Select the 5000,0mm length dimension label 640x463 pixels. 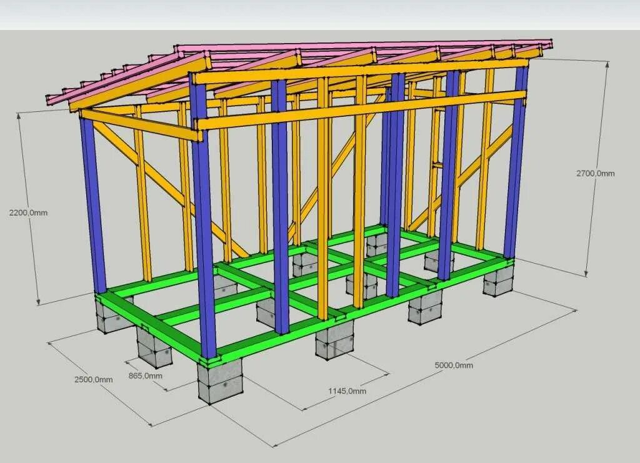(x=454, y=365)
